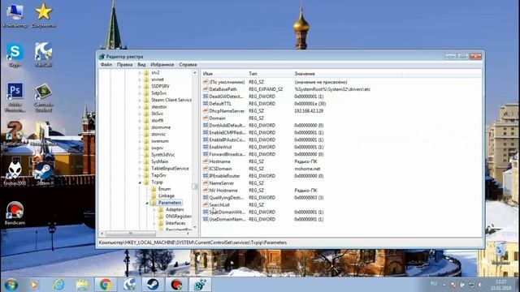
Task: Click the ForwardBroadca entry name
Action: (227, 154)
